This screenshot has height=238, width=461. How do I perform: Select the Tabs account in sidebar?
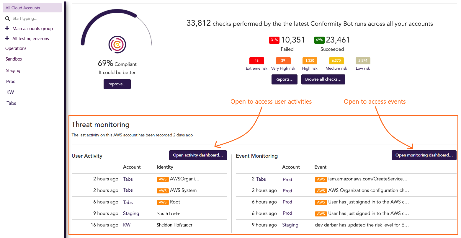tap(11, 103)
